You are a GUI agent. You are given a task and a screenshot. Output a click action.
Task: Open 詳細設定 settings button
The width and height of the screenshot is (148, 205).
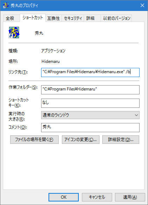(121, 140)
